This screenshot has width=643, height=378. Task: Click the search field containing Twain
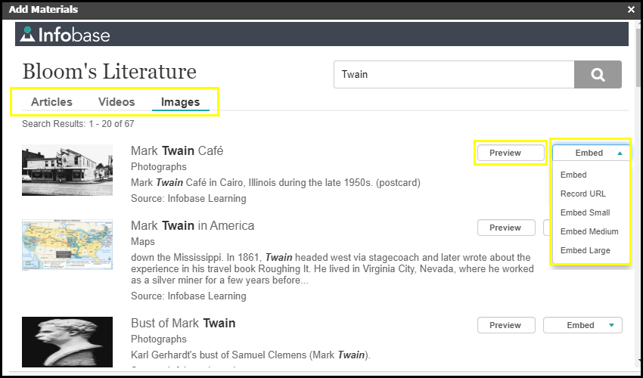[x=454, y=75]
